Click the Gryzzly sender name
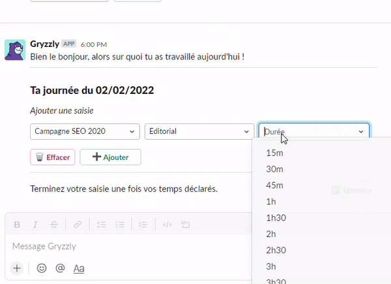 tap(44, 44)
